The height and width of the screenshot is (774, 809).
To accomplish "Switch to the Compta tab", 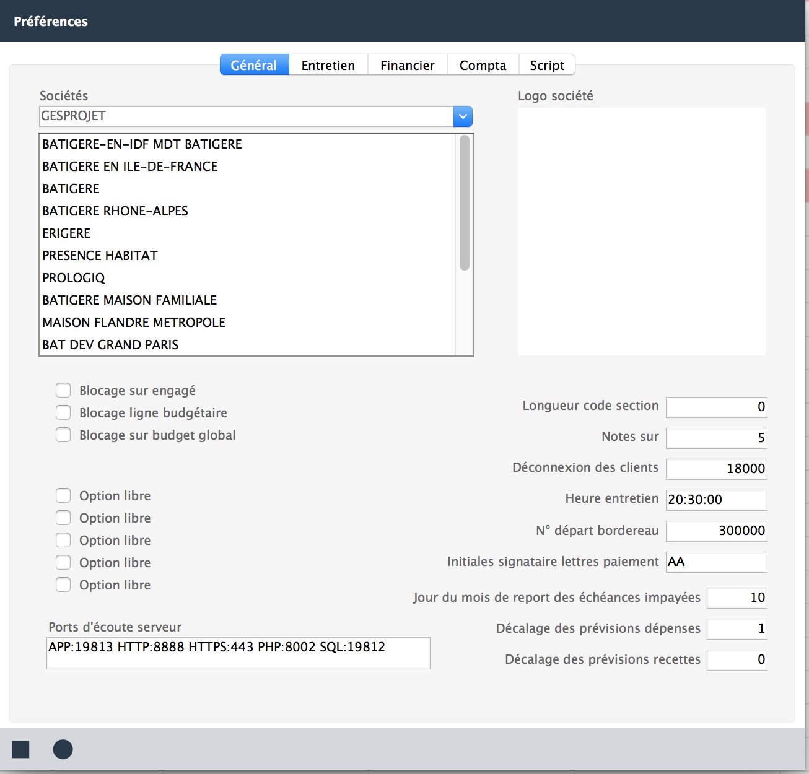I will [x=483, y=65].
